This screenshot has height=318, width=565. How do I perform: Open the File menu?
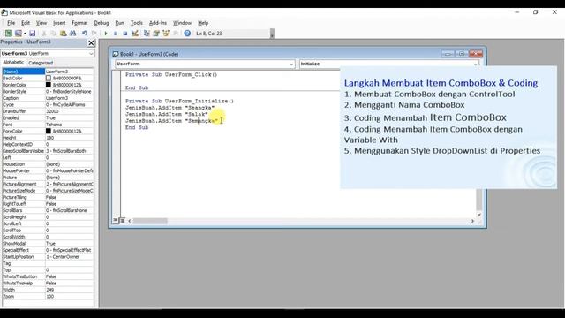tap(11, 23)
